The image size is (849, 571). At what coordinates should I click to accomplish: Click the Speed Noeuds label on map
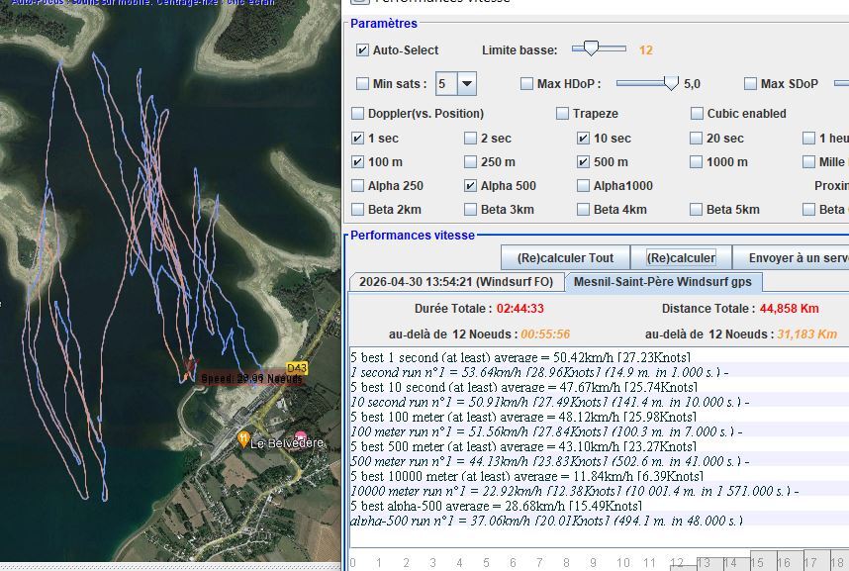251,379
